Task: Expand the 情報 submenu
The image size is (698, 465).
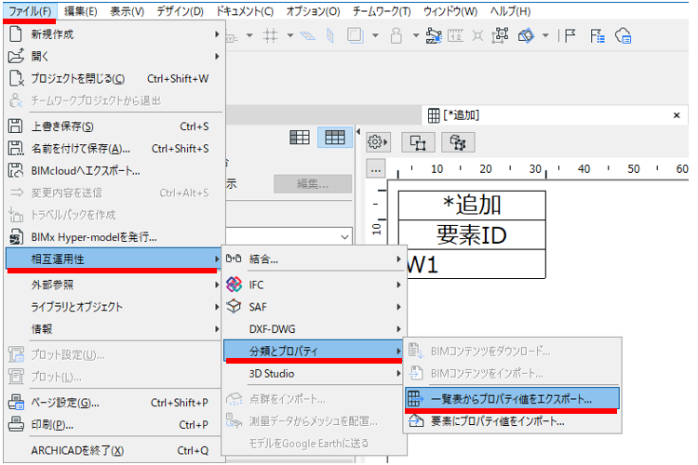Action: pyautogui.click(x=114, y=329)
